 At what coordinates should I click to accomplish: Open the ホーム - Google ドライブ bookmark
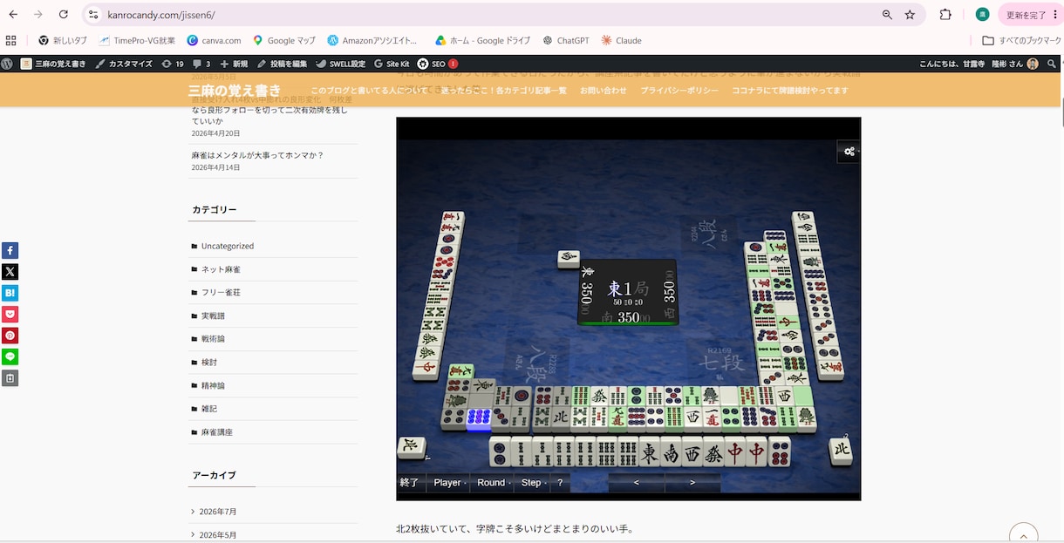tap(482, 40)
